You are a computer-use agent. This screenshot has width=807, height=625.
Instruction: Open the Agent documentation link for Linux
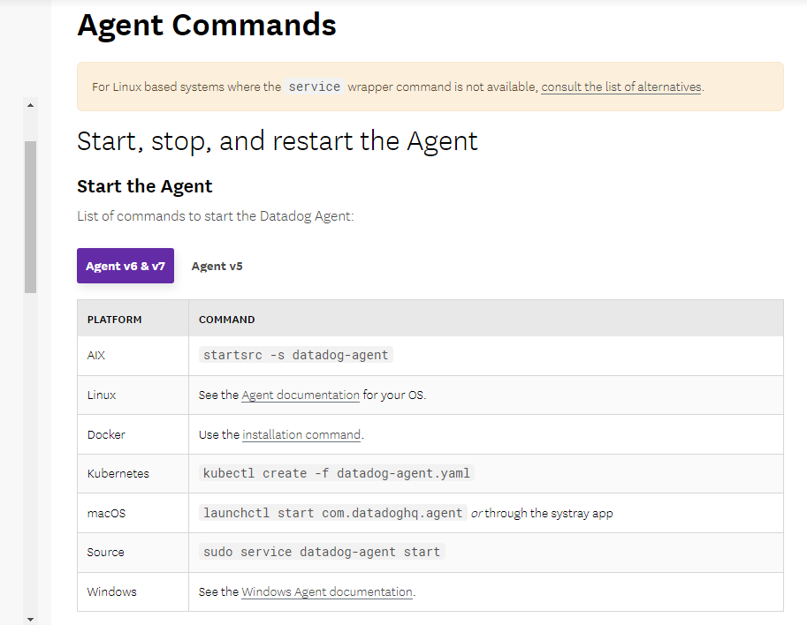pyautogui.click(x=301, y=395)
